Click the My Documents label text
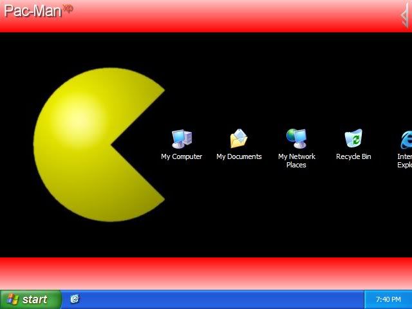The image size is (412, 309). (239, 156)
